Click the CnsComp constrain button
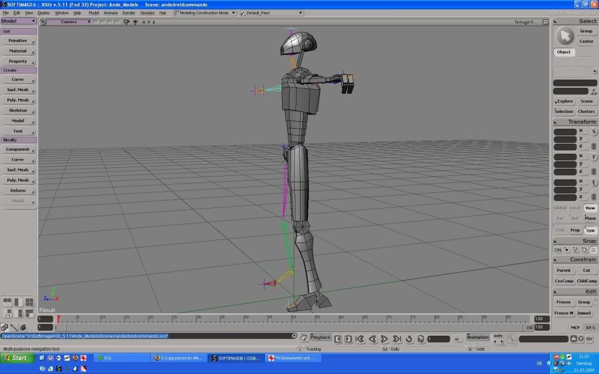Viewport: 599px width, 374px height. coord(564,281)
